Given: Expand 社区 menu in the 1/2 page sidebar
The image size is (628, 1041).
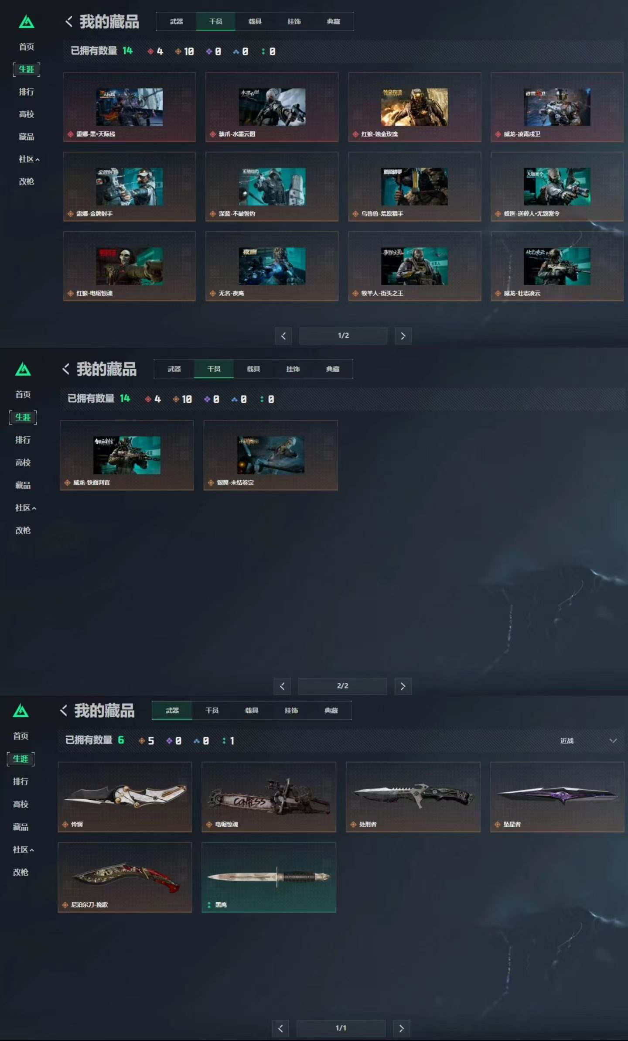Looking at the screenshot, I should [x=29, y=159].
